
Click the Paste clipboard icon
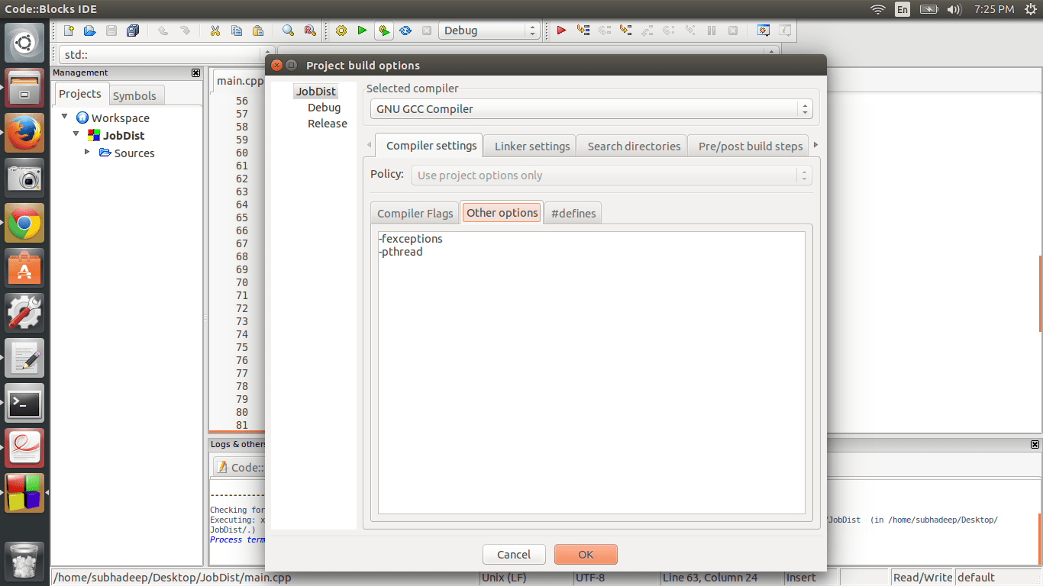pos(258,31)
